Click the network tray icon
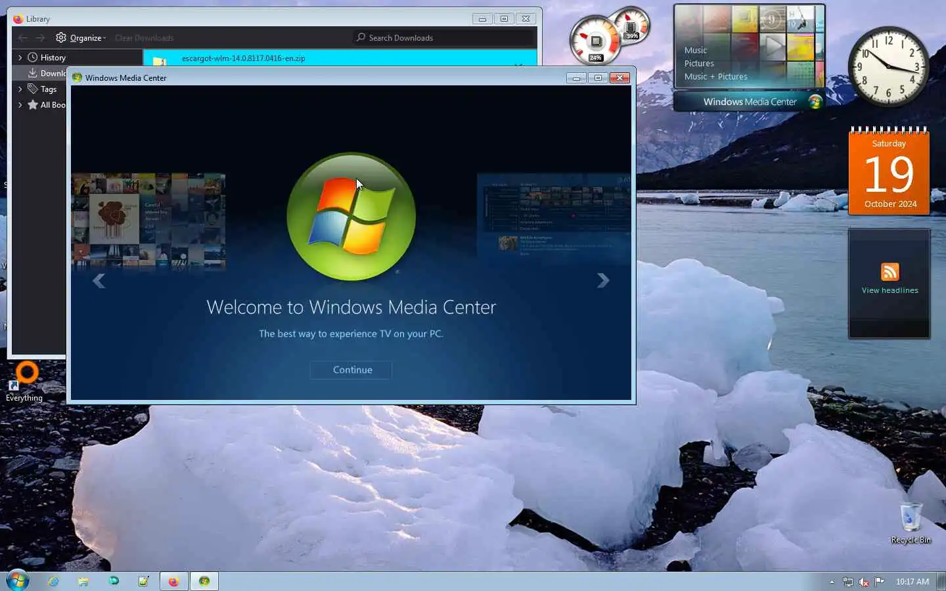Image resolution: width=946 pixels, height=591 pixels. 848,582
